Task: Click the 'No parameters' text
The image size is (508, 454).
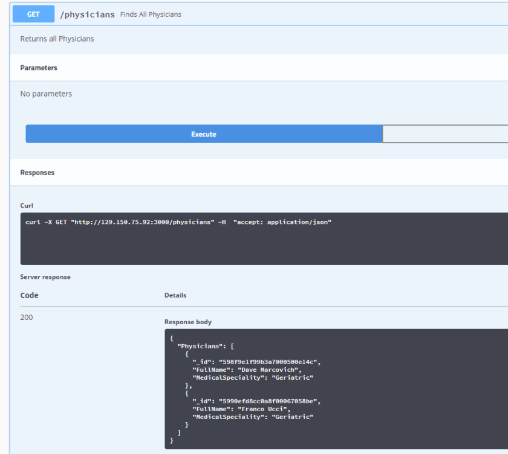Action: click(46, 94)
